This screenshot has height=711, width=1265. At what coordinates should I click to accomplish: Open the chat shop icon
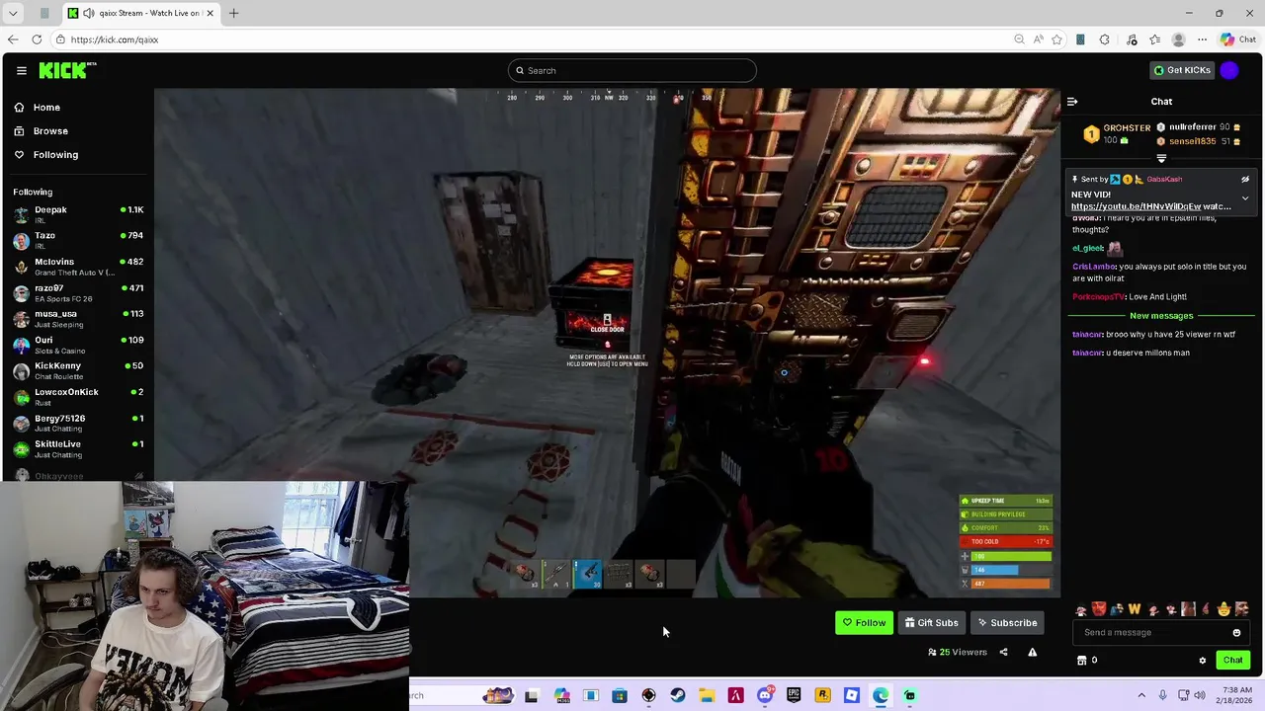click(x=1081, y=661)
